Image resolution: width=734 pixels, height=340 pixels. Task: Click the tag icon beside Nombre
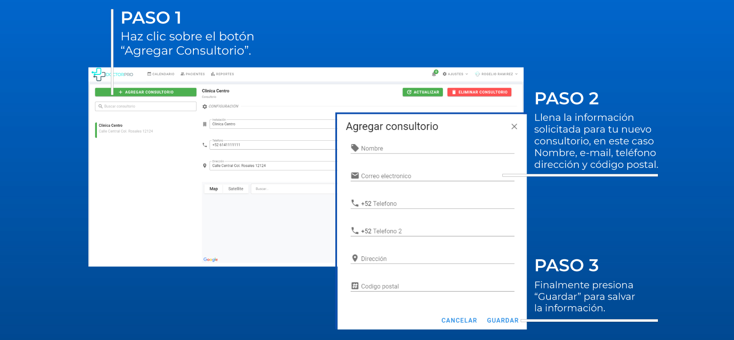[x=355, y=148]
